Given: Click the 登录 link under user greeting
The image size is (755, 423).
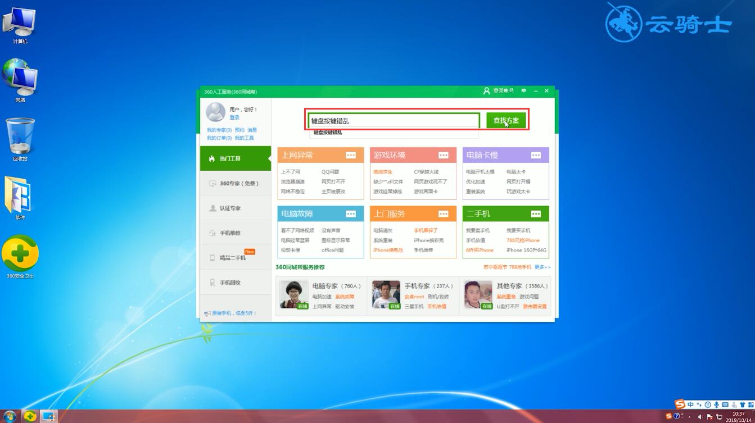Looking at the screenshot, I should click(x=234, y=117).
